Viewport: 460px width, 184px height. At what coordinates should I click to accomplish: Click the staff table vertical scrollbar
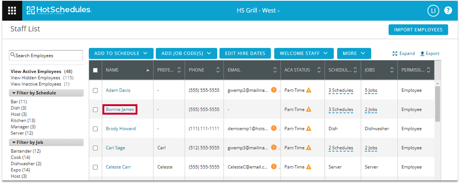pos(437,104)
